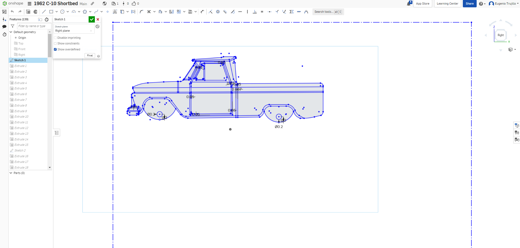Select the sketch Text tool
Screen dimensions: 520x248
[115, 12]
